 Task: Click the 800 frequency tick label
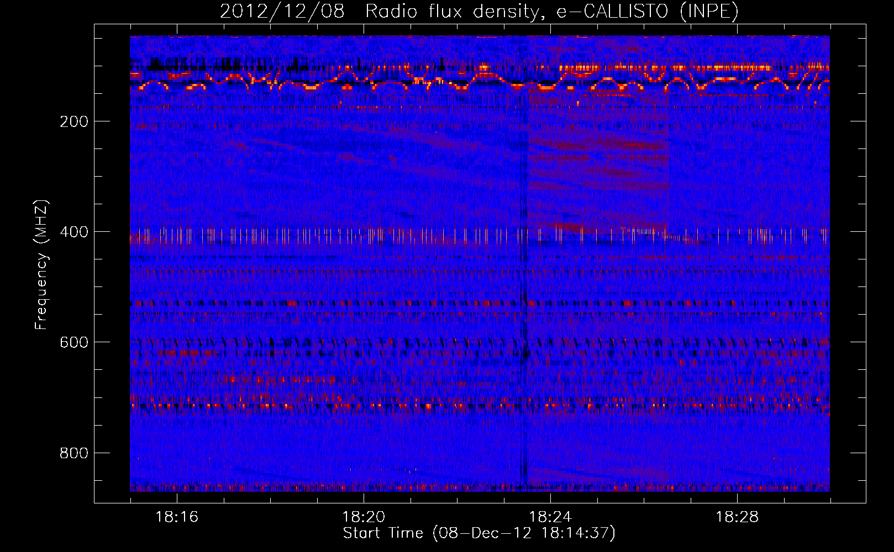point(74,453)
